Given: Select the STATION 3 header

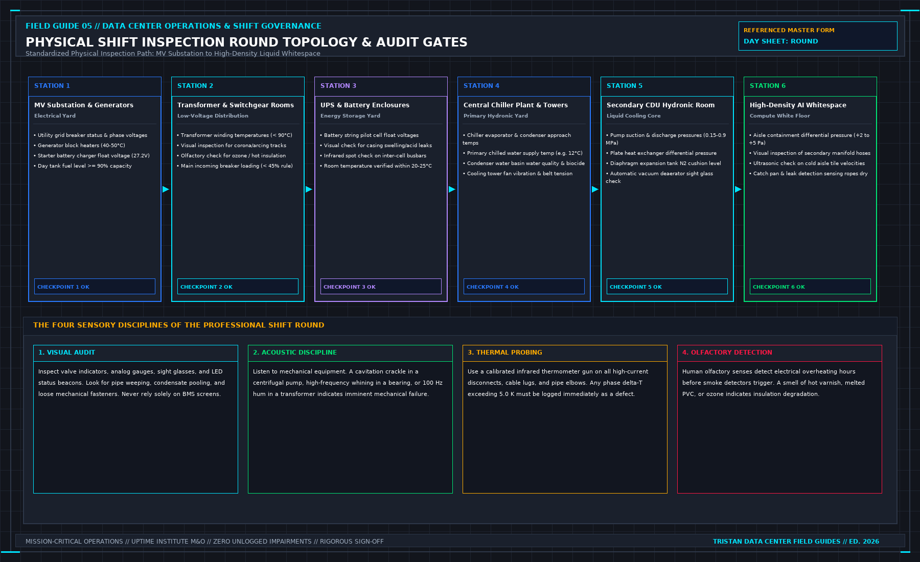Looking at the screenshot, I should tap(381, 86).
